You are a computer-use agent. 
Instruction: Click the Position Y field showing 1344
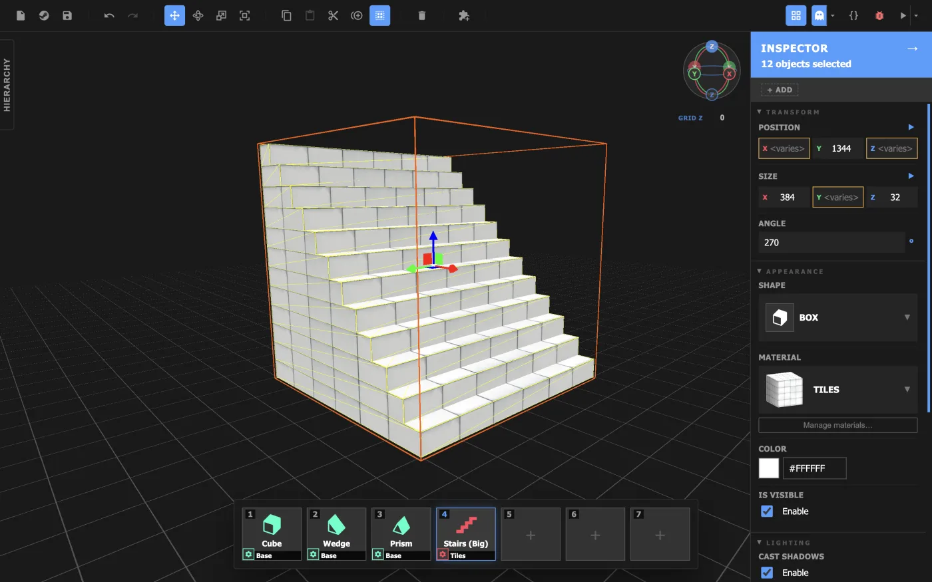837,148
